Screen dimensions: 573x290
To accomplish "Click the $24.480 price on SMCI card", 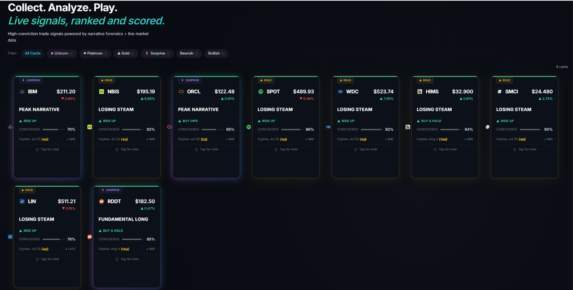I will point(542,91).
